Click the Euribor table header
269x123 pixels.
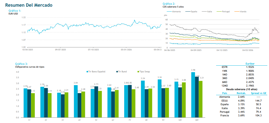pos(249,64)
